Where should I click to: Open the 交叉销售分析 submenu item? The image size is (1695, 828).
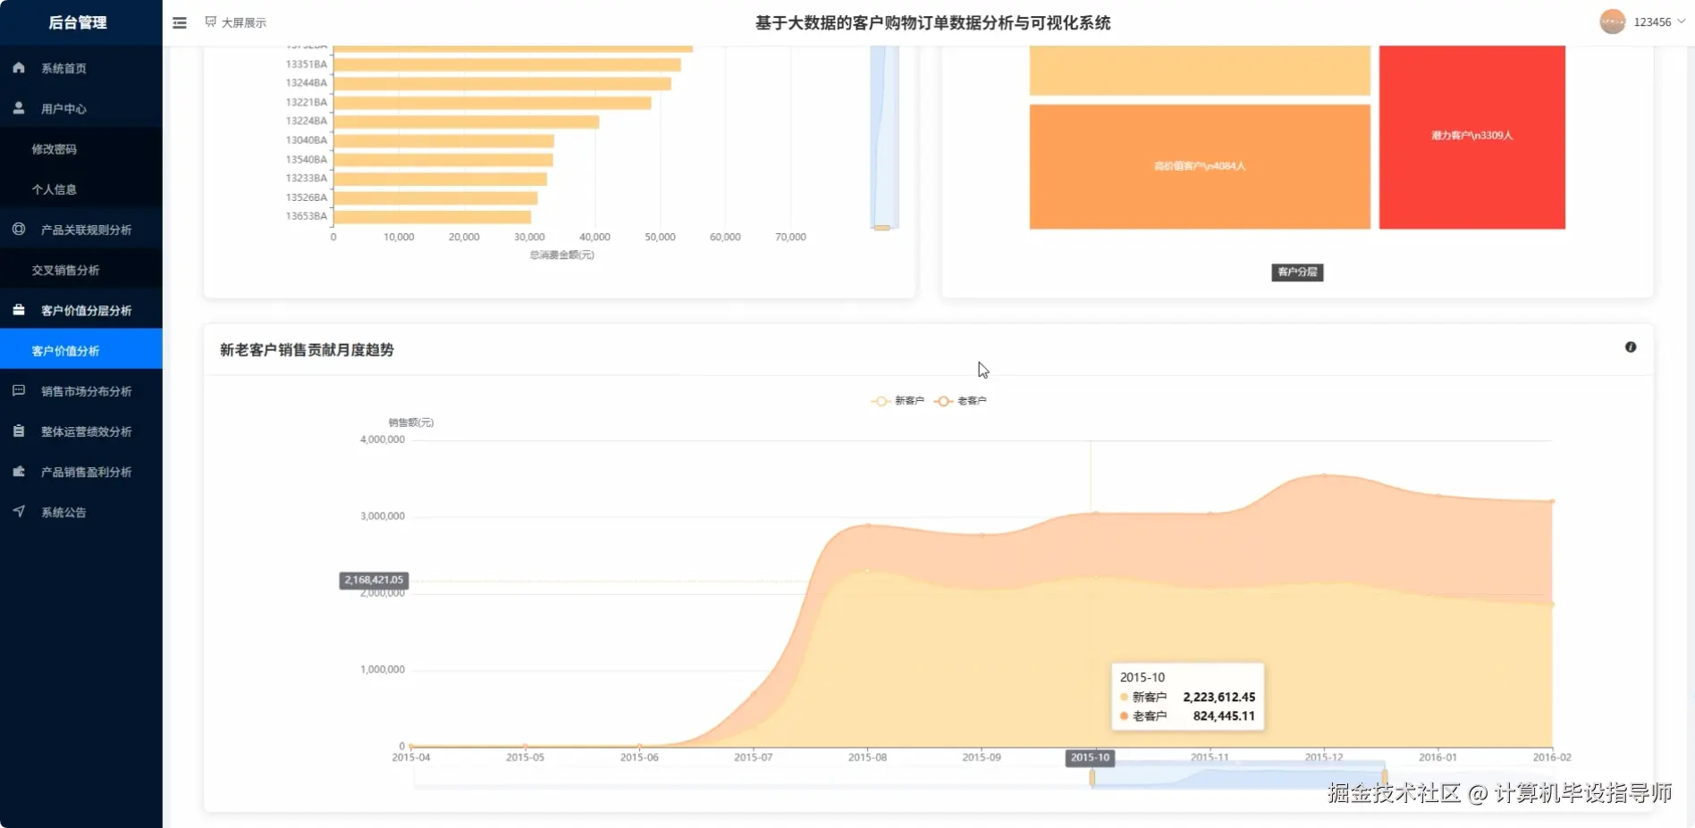click(81, 270)
